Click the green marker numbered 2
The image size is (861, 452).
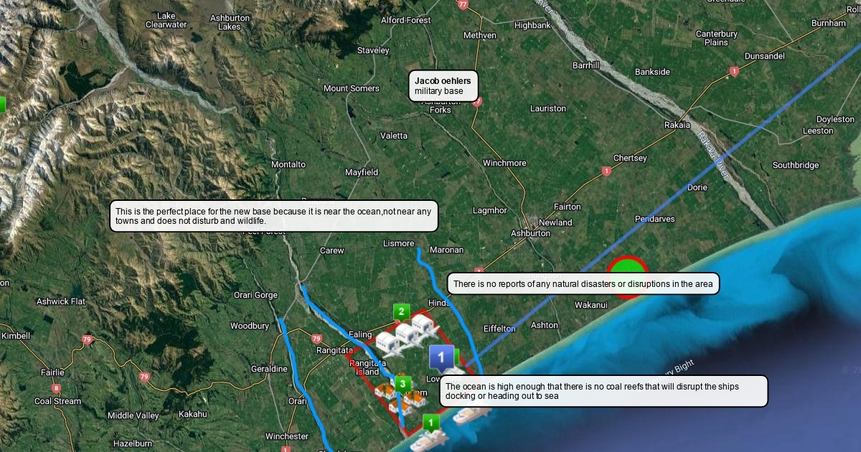tap(401, 312)
